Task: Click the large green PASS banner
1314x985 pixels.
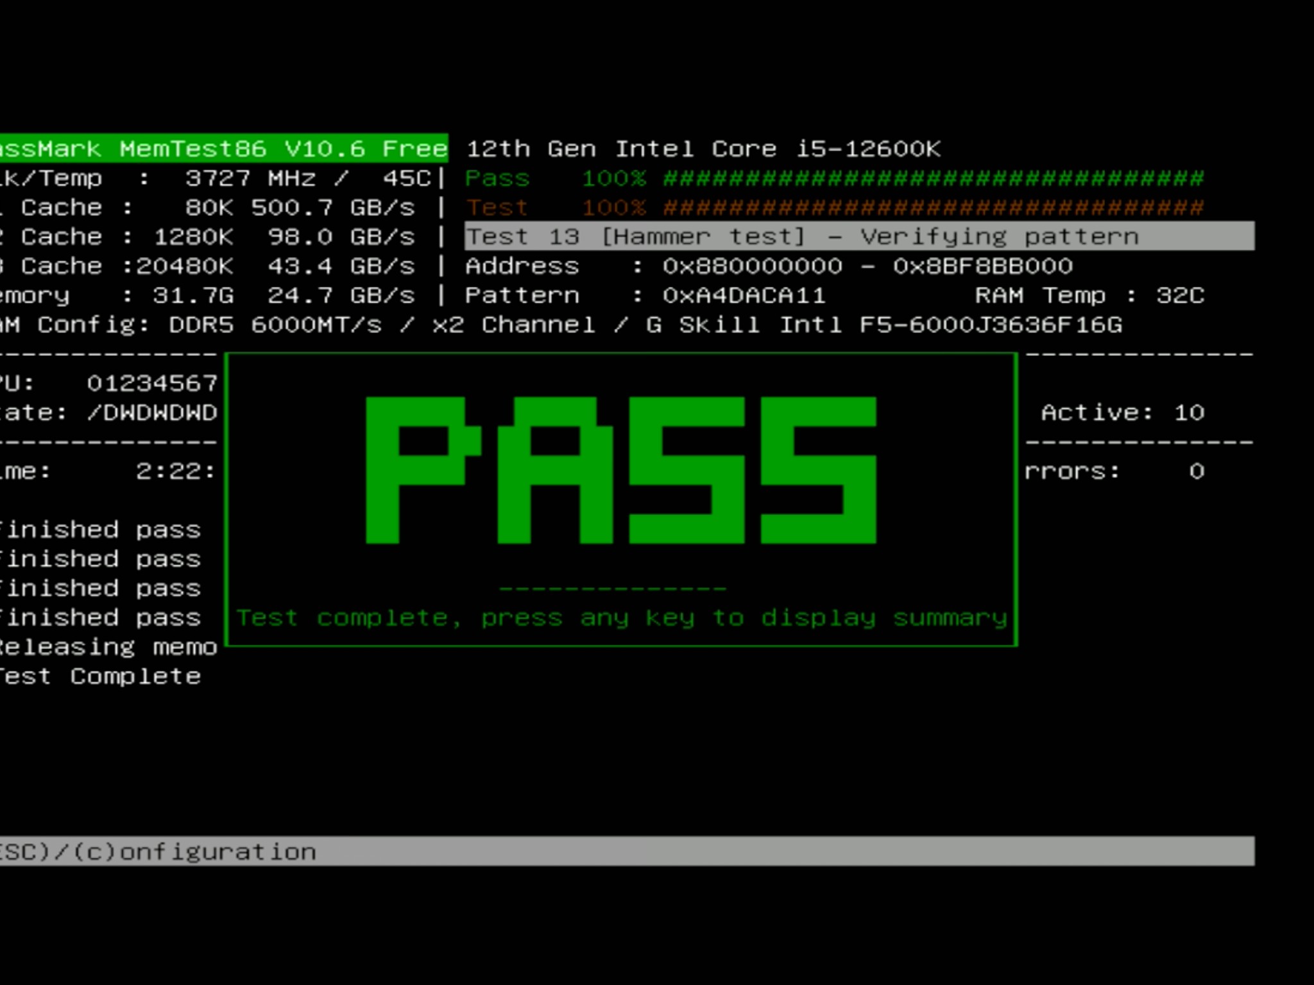Action: 620,470
